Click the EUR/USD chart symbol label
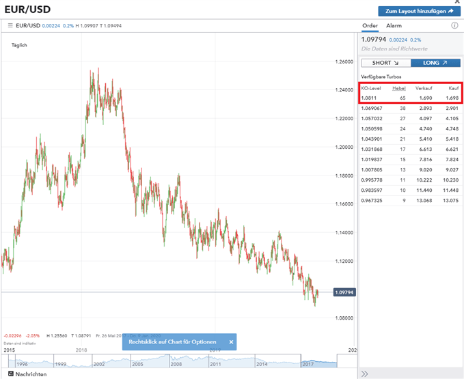The image size is (464, 379). (x=28, y=25)
